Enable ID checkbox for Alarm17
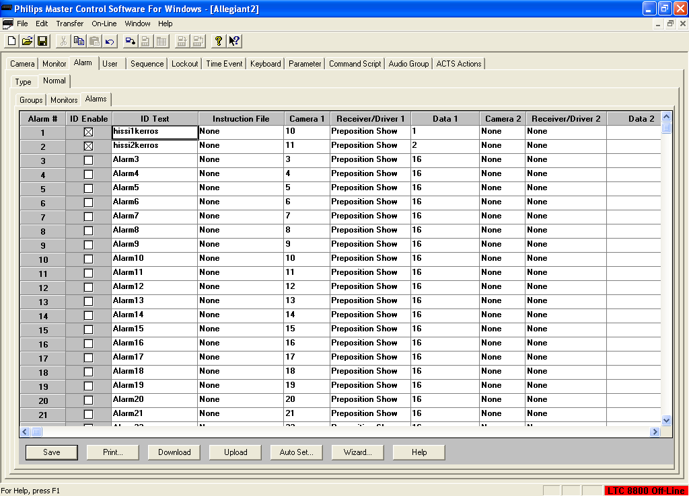This screenshot has height=496, width=689. [88, 358]
